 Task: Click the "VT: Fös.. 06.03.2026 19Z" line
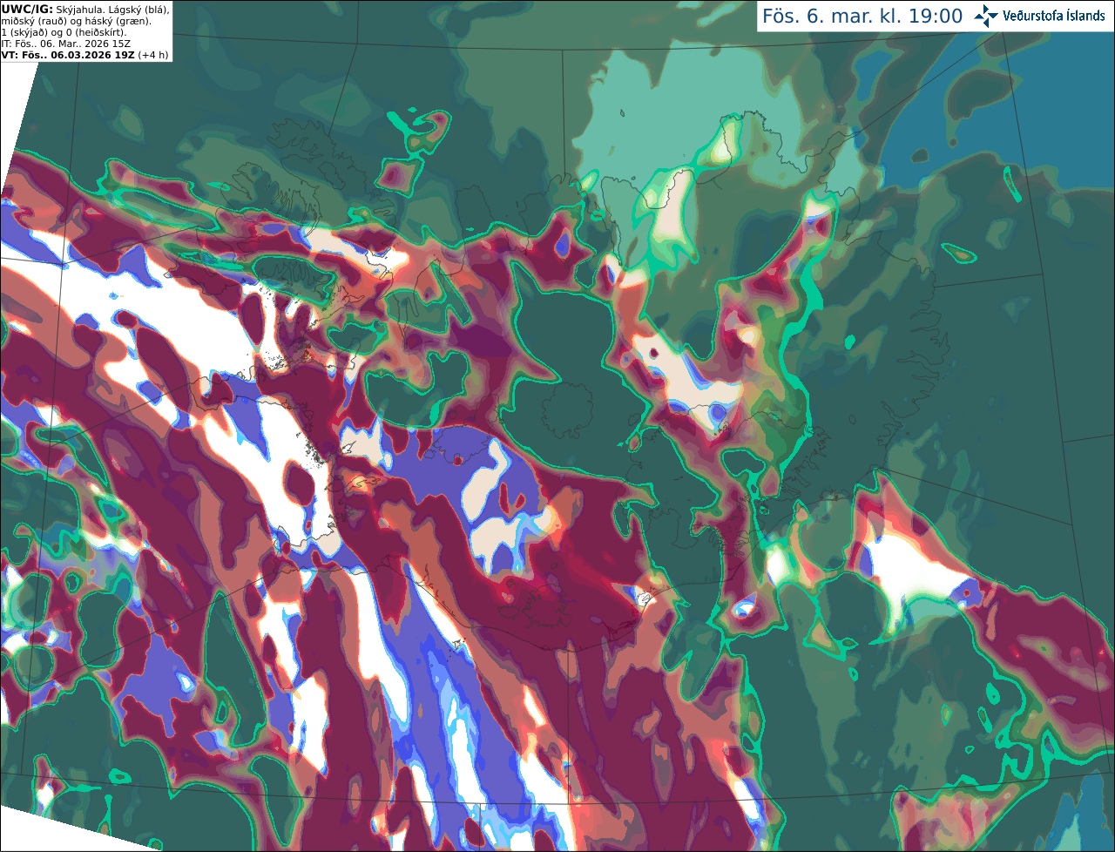click(x=68, y=55)
